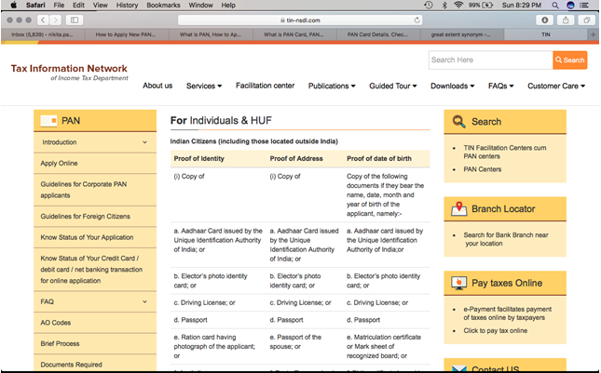Expand the Services dropdown menu
The height and width of the screenshot is (373, 601).
pos(204,87)
